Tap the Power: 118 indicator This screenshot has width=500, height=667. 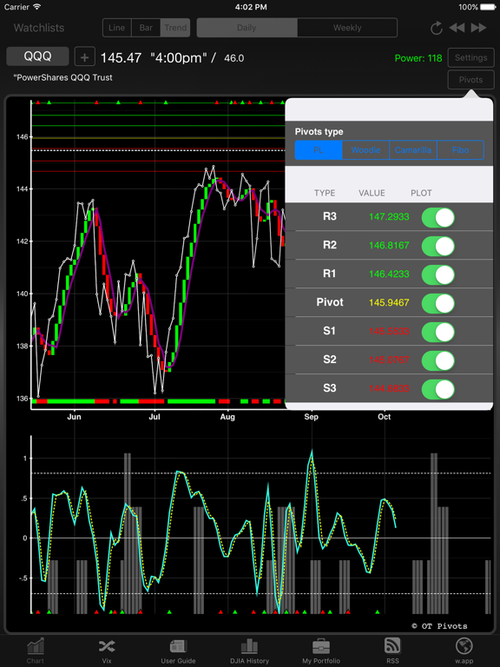[418, 58]
